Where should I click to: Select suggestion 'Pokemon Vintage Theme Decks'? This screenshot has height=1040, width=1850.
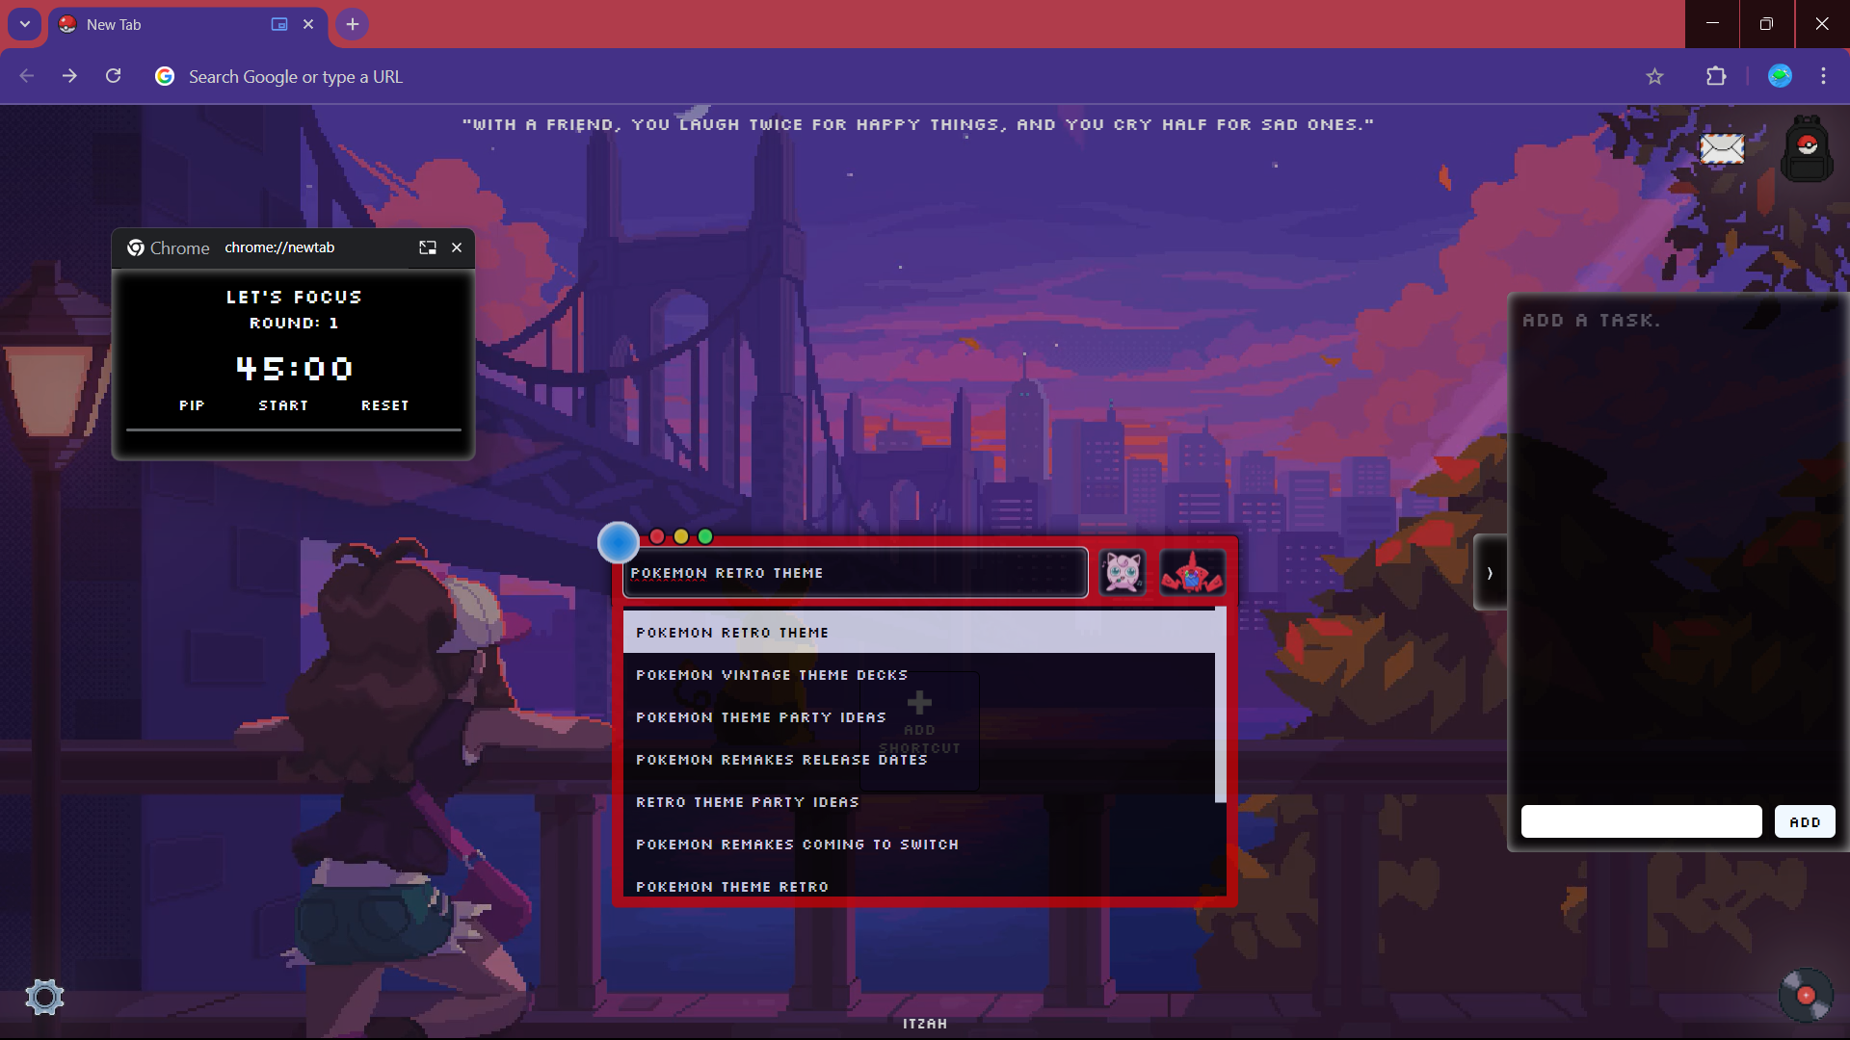pos(772,675)
